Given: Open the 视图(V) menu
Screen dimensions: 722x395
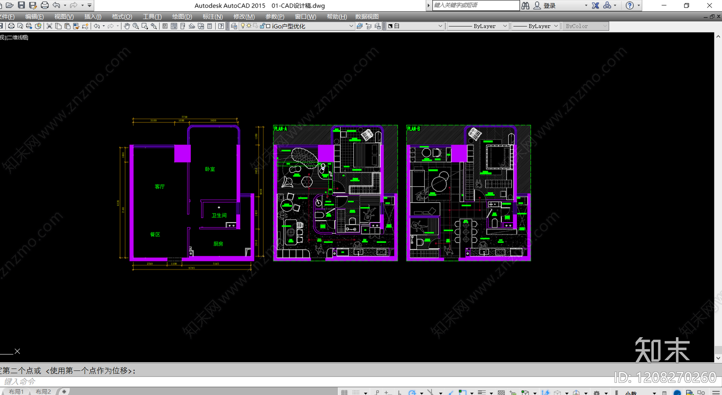Looking at the screenshot, I should [64, 17].
